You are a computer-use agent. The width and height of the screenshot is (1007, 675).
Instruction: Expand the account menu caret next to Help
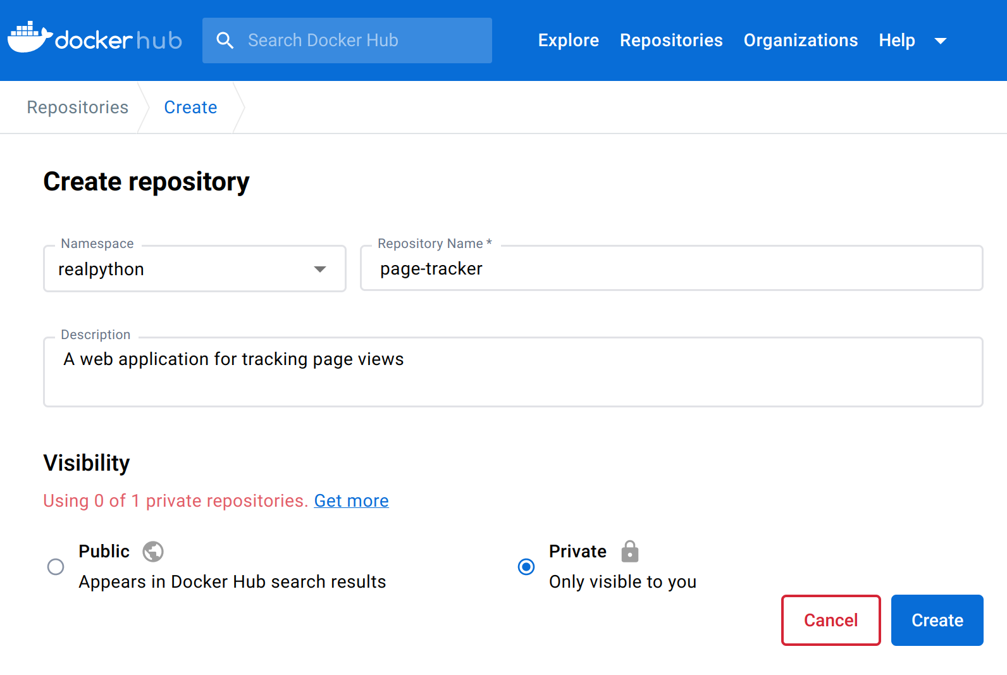point(941,41)
